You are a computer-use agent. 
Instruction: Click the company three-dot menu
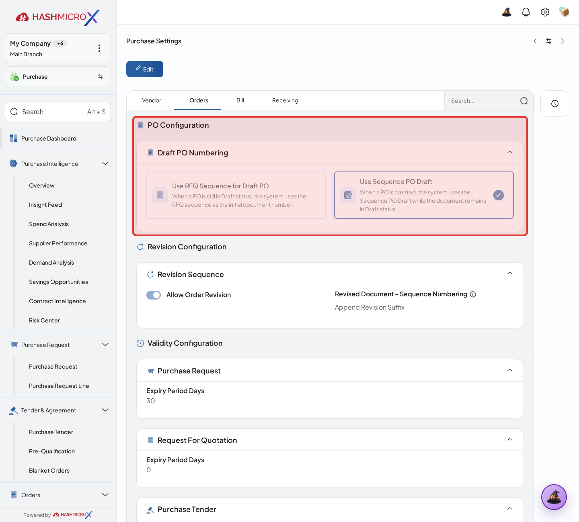tap(99, 48)
